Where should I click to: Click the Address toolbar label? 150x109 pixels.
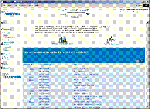pyautogui.click(x=139, y=5)
